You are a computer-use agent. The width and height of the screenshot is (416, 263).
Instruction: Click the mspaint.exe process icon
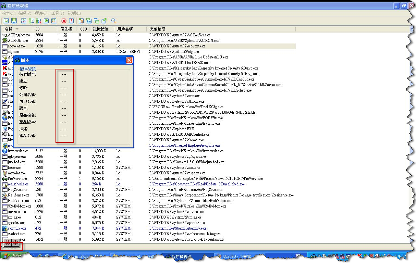(5, 173)
